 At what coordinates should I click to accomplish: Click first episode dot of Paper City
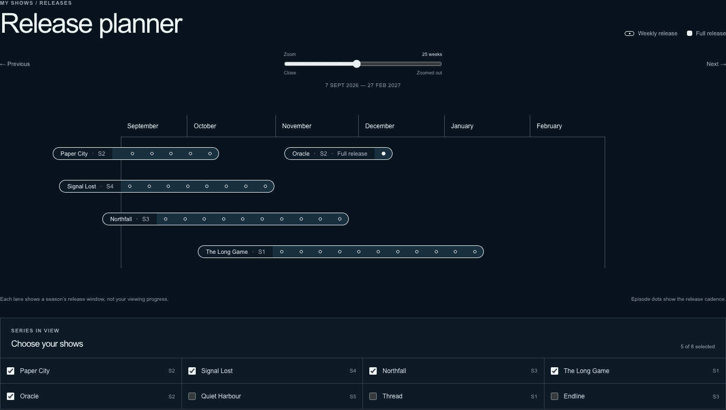132,154
